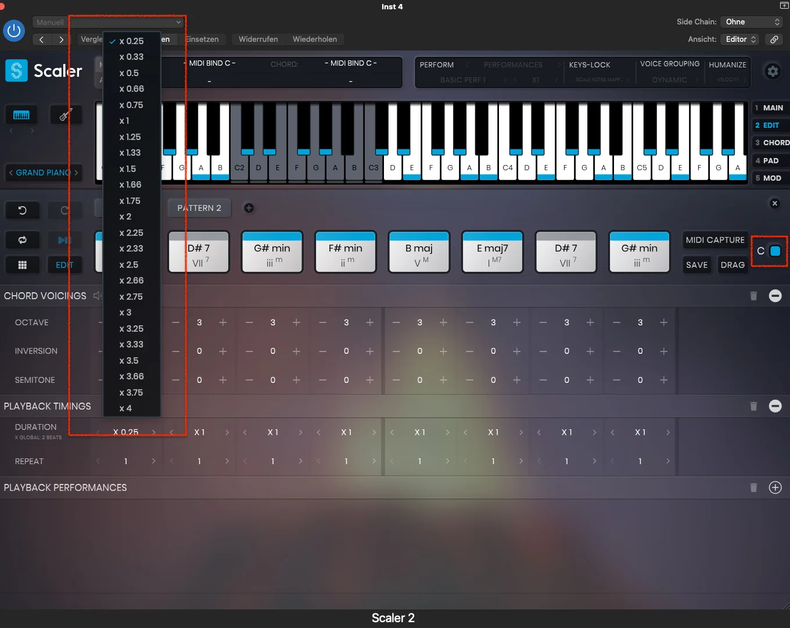This screenshot has height=628, width=790.
Task: Click the Scaler logo icon
Action: [16, 71]
